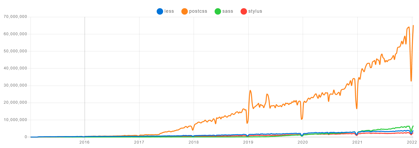Toggle the sass legend label

[x=227, y=11]
